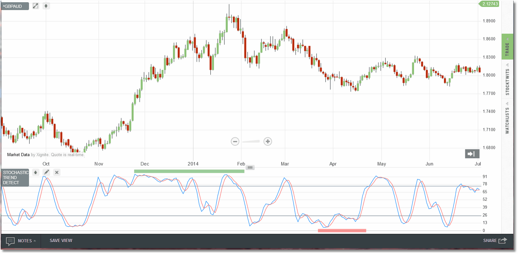Click the Stochastic Trend Detect indicator label

[15, 178]
